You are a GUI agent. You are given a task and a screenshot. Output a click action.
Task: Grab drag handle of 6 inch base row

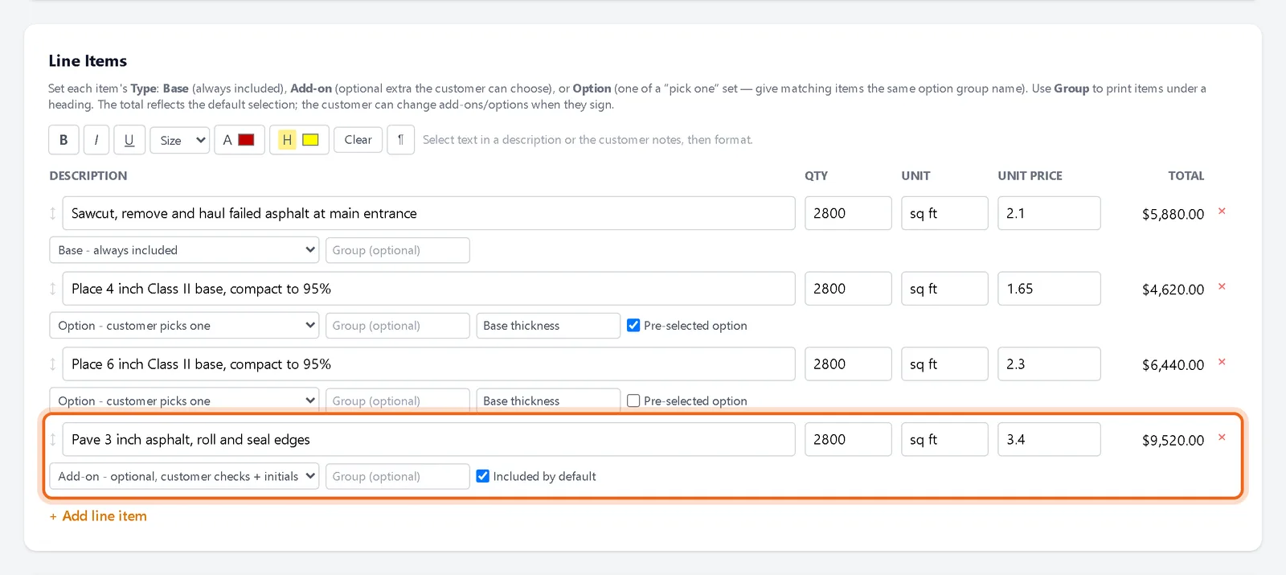click(53, 364)
